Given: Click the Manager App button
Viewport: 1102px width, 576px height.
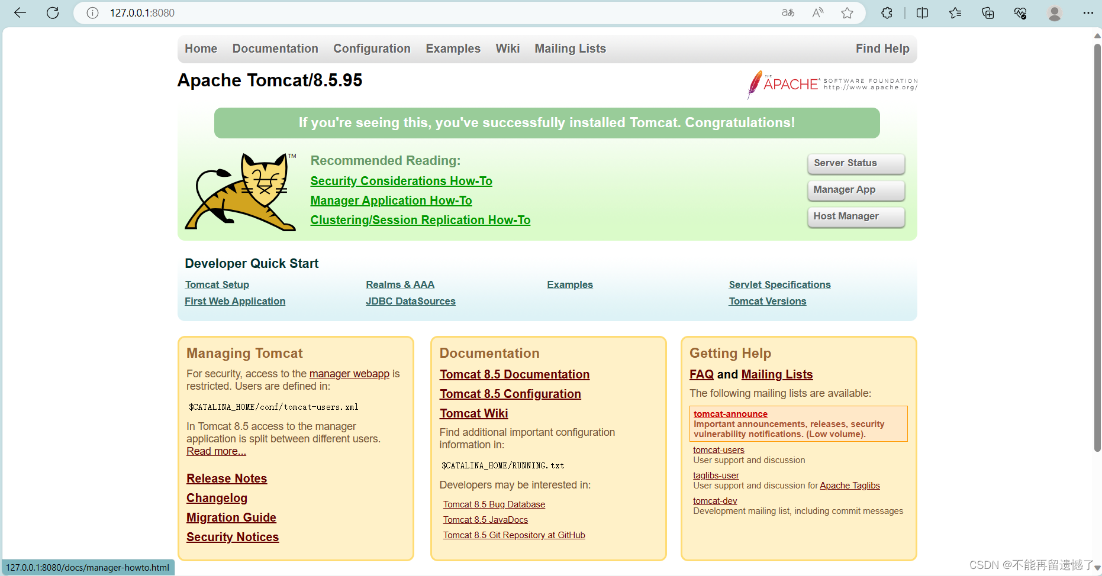Looking at the screenshot, I should click(856, 190).
